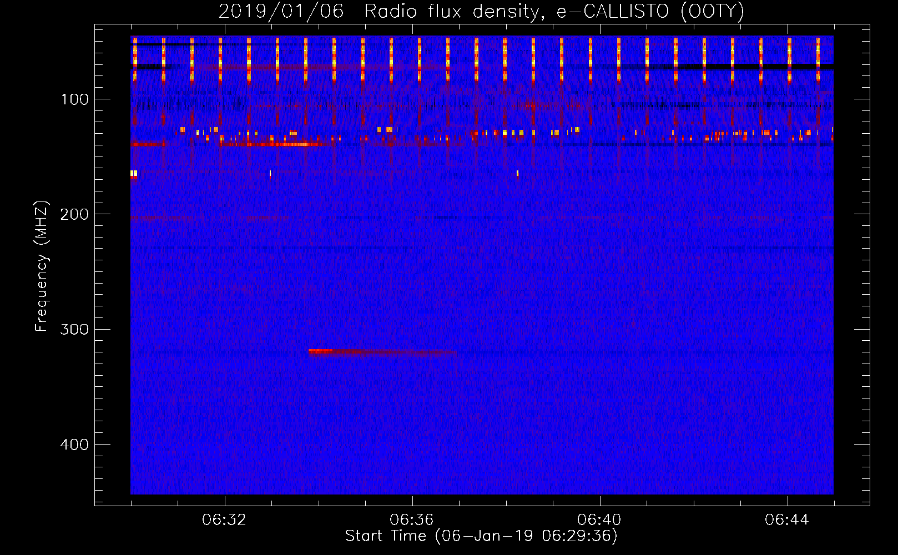Click the 100 frequency tick label
Image resolution: width=898 pixels, height=555 pixels.
pos(75,99)
